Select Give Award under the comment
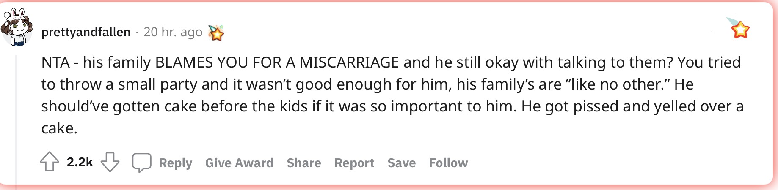Screen dimensions: 778x190 [x=239, y=163]
